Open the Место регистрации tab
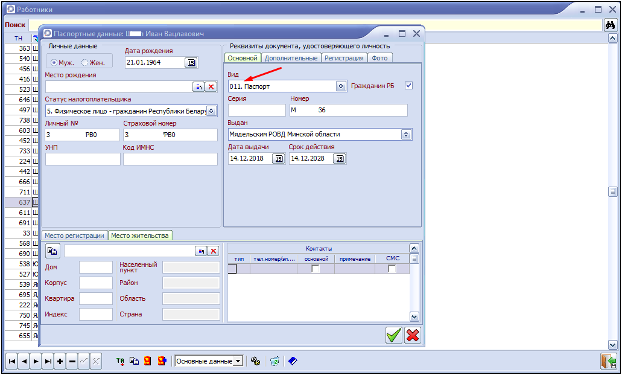The image size is (622, 375). point(75,236)
